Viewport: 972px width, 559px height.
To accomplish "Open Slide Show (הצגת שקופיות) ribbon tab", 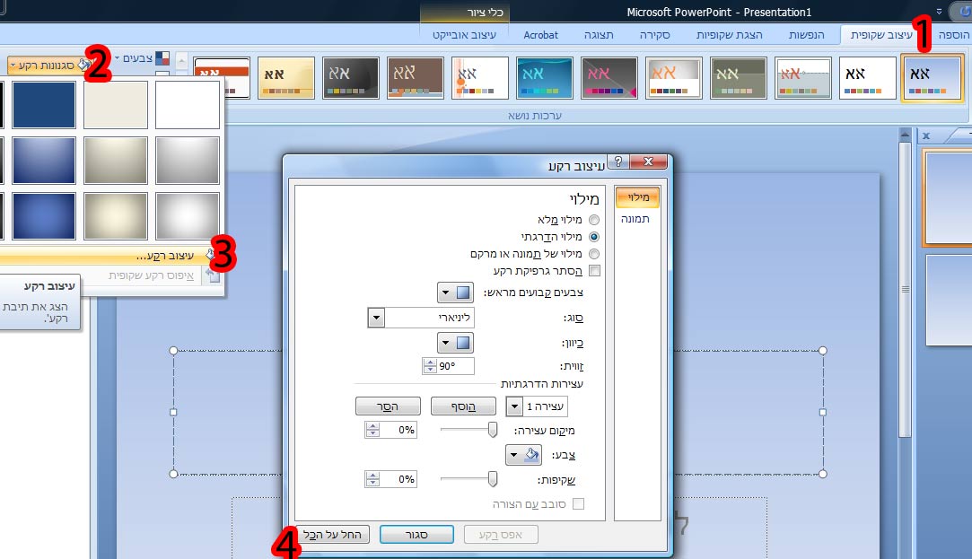I will click(x=729, y=35).
